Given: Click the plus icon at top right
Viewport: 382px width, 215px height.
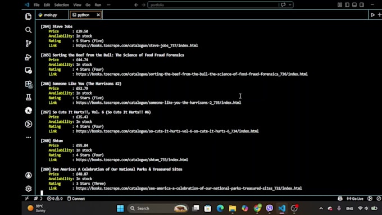Looking at the screenshot, I should [380, 15].
